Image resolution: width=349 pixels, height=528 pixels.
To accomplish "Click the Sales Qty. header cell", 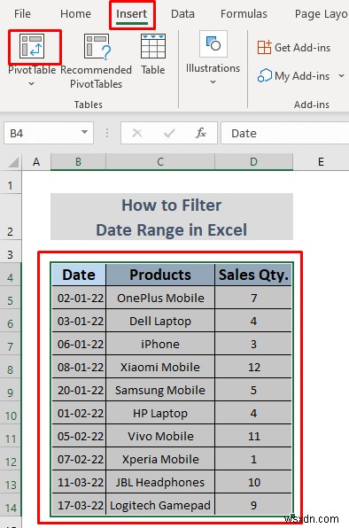I will click(253, 275).
